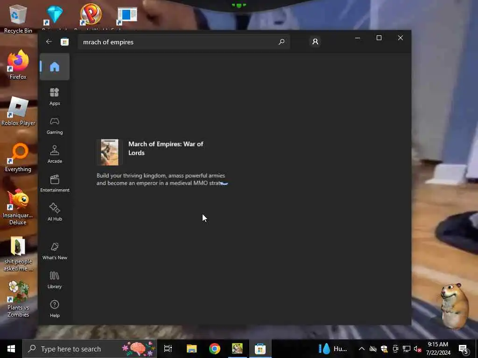Open the March of Empires game thumbnail
478x358 pixels.
click(x=110, y=152)
